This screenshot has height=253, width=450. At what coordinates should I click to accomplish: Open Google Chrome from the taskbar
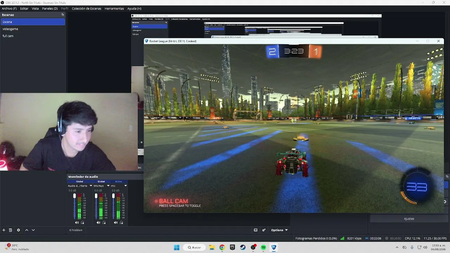(222, 247)
